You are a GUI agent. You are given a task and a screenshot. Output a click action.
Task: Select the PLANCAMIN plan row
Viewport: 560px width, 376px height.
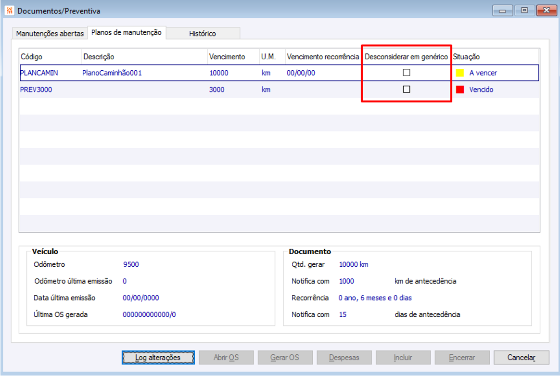click(280, 73)
